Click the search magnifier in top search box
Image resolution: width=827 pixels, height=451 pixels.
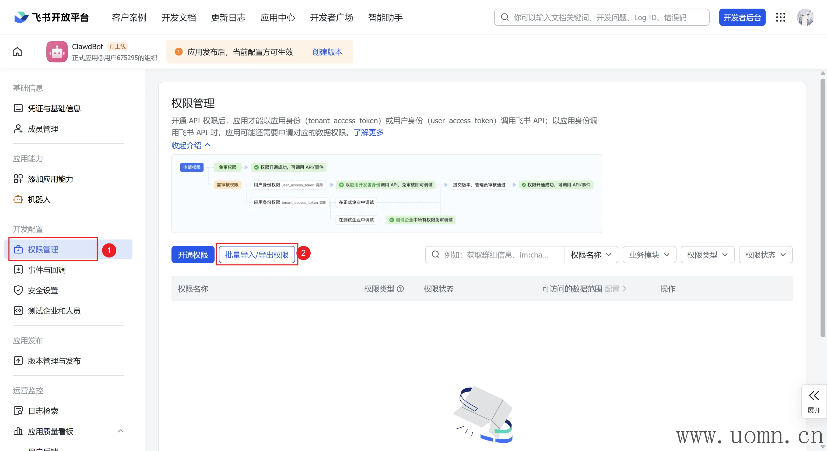click(505, 17)
